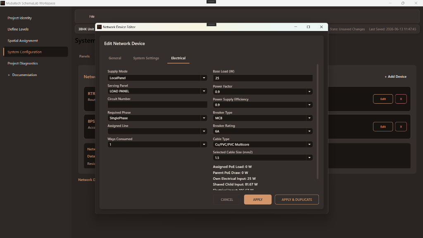The image size is (423, 238).
Task: Close the Network Device Editor dialog
Action: [x=321, y=27]
